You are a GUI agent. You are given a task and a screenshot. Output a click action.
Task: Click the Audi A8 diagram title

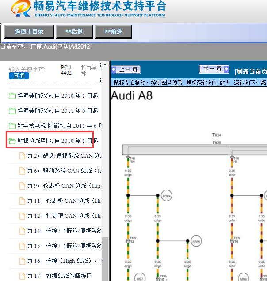coord(132,95)
